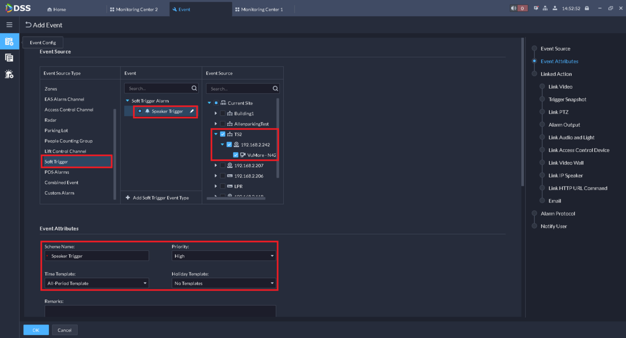Click the alarm light settings sidebar icon

coord(9,74)
